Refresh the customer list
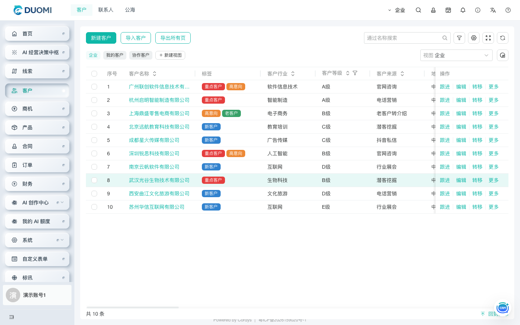520x325 pixels. point(503,38)
